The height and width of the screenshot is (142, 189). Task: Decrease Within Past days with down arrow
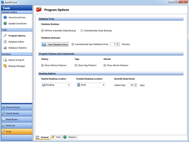[x=135, y=86]
